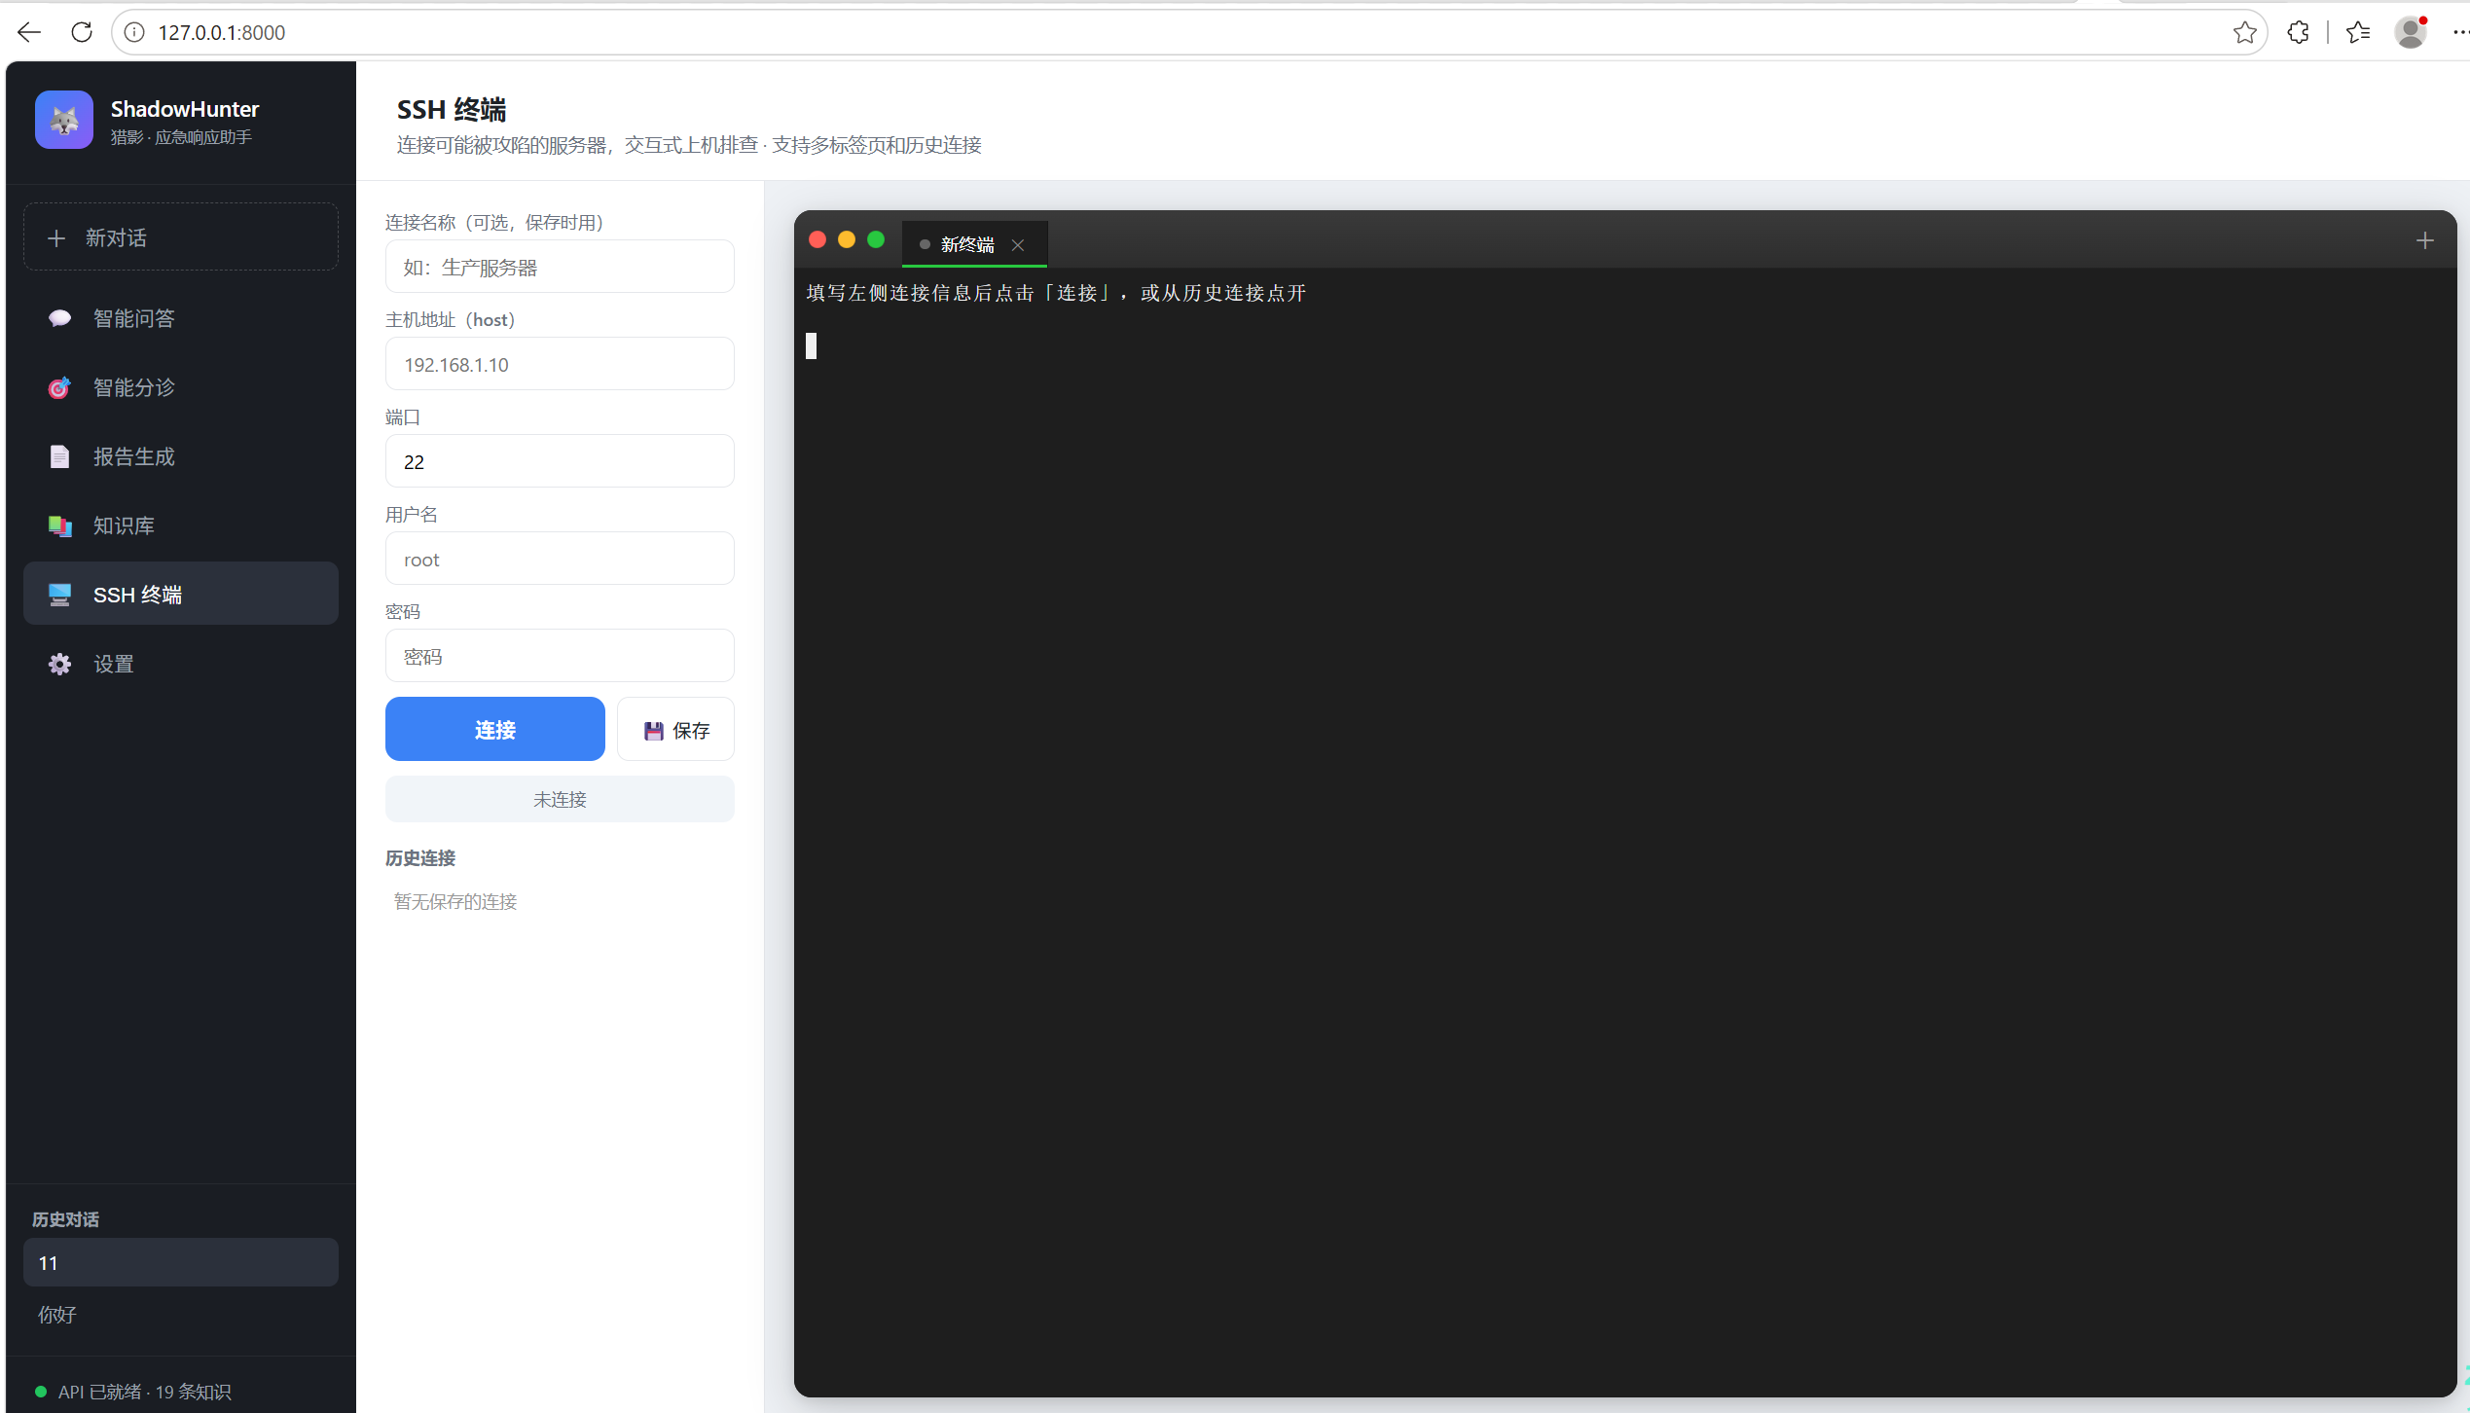Bookmark this page with star icon

tap(2244, 32)
